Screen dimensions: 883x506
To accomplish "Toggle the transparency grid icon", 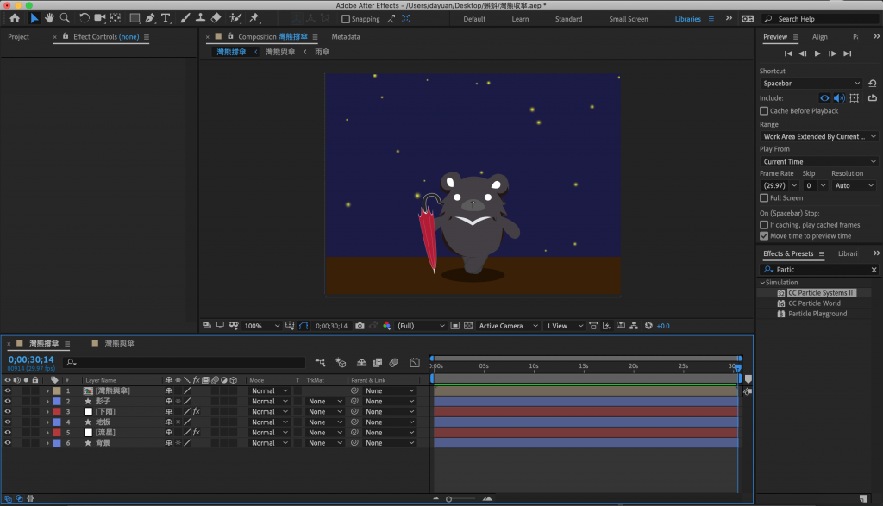I will [x=468, y=326].
